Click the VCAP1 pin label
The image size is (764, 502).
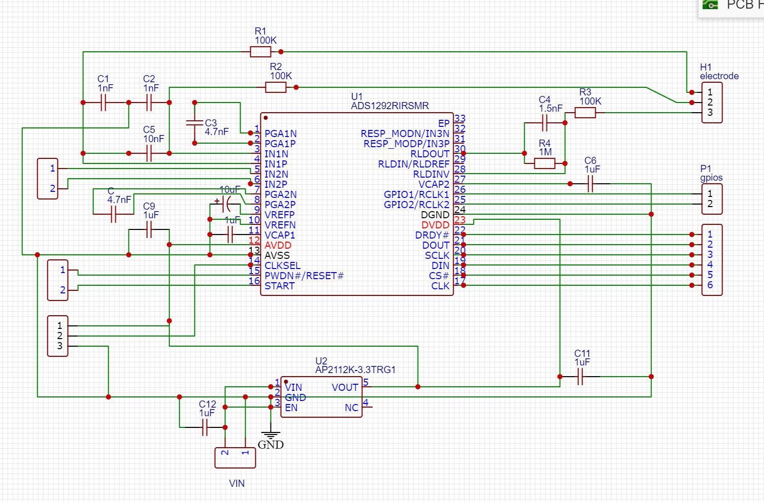click(280, 235)
